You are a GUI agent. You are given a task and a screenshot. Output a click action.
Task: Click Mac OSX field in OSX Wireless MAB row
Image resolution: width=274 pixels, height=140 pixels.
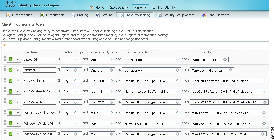102,81
